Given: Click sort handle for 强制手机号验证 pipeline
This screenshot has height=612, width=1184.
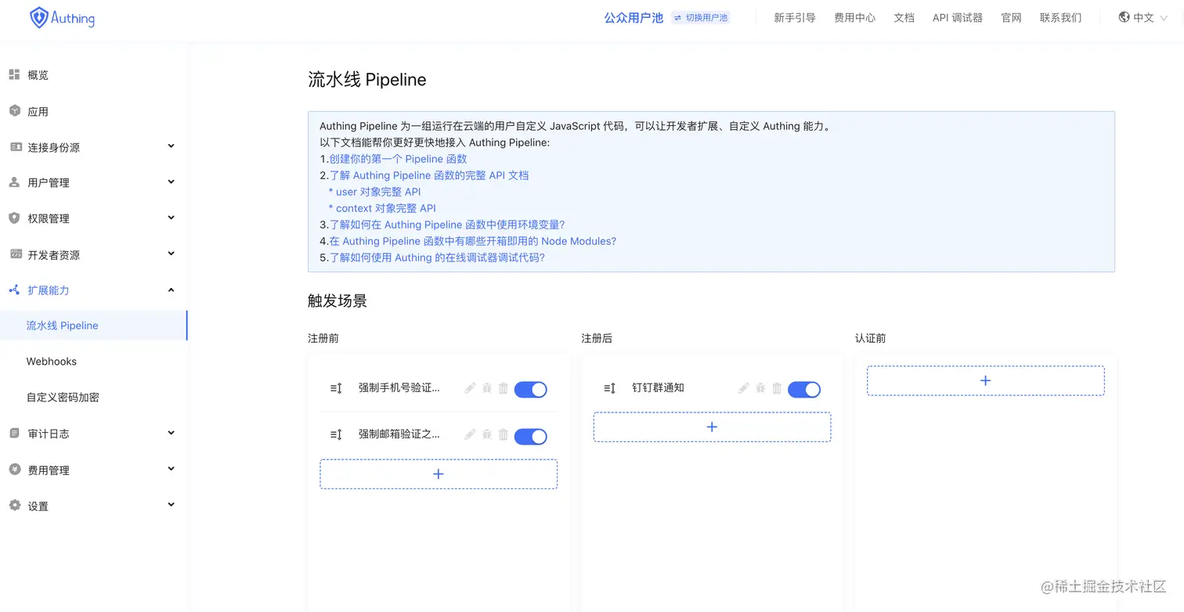Looking at the screenshot, I should click(336, 387).
